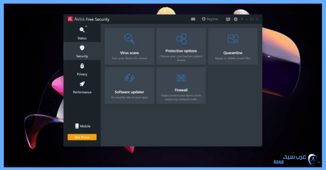Select the Software updater arrows icon
Screen dimensions: 326x170
(x=129, y=78)
